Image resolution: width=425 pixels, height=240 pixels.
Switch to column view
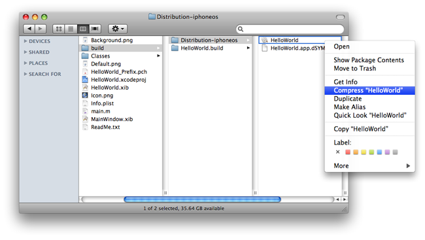(x=83, y=29)
